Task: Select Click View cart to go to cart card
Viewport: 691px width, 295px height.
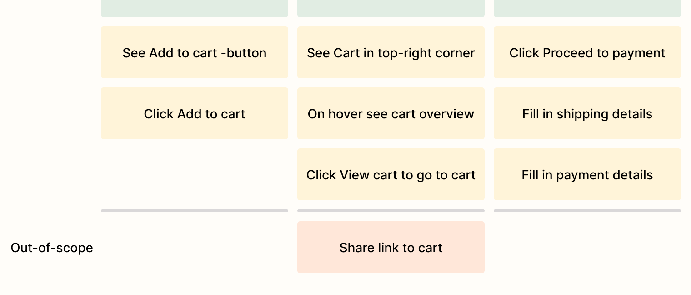Action: tap(391, 174)
